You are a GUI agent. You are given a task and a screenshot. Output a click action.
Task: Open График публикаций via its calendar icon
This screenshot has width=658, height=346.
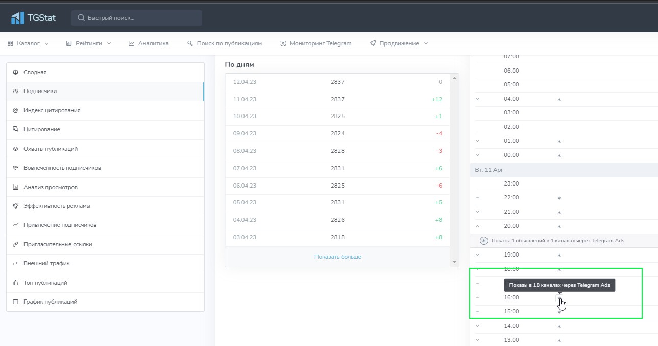[x=15, y=302]
